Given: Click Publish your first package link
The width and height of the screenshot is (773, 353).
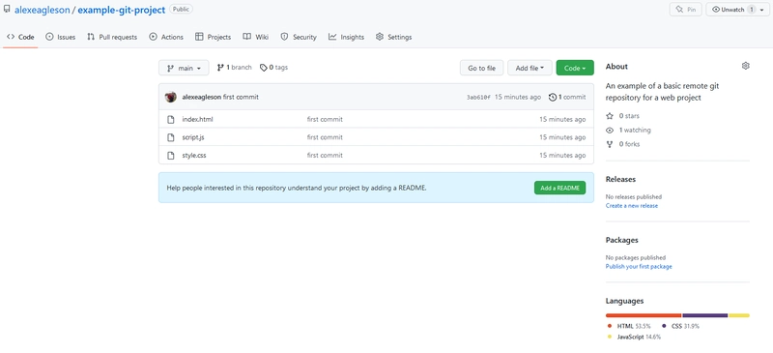Looking at the screenshot, I should pos(639,267).
